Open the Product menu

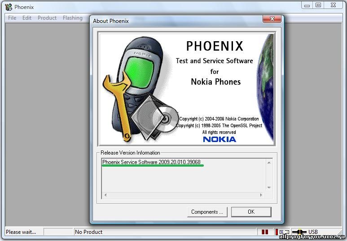(47, 18)
